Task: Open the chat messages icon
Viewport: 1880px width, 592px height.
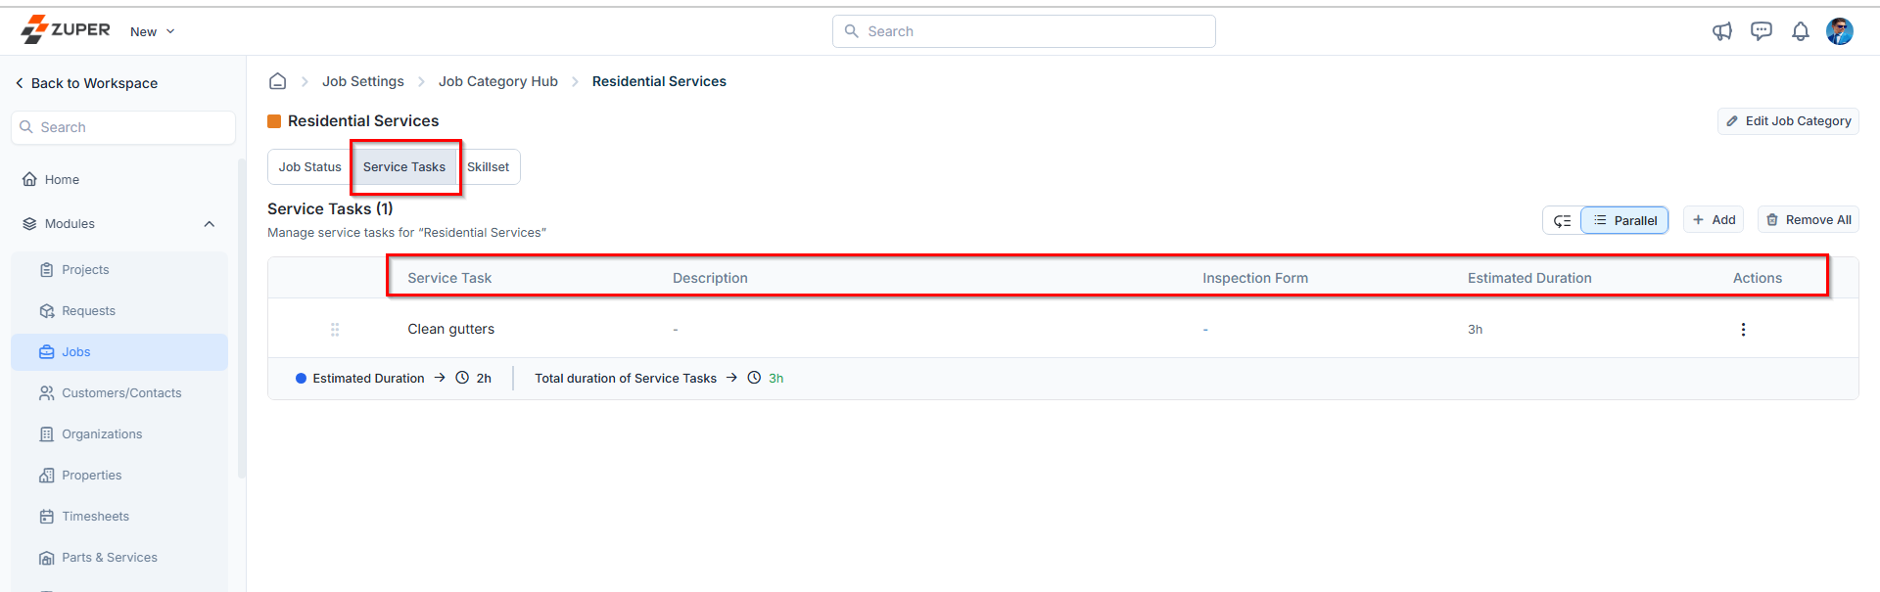Action: (x=1762, y=31)
